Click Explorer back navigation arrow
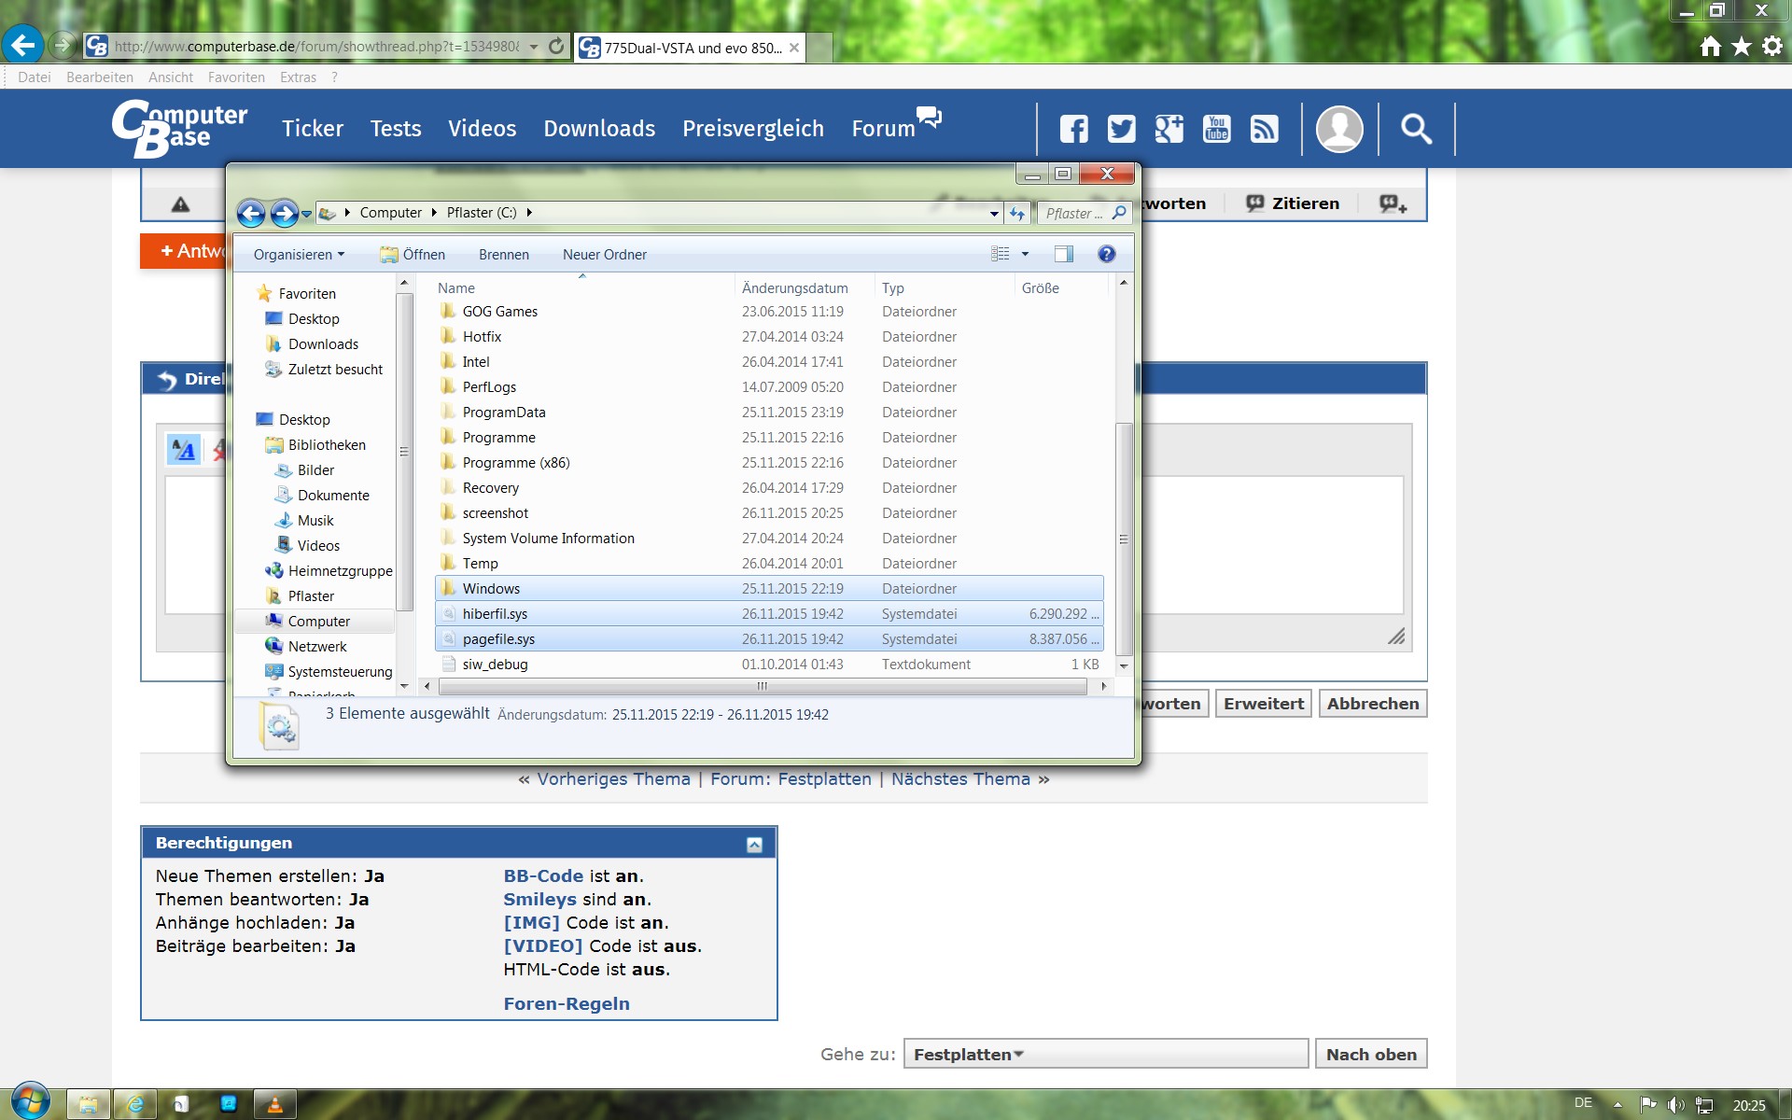The height and width of the screenshot is (1120, 1792). coord(250,214)
